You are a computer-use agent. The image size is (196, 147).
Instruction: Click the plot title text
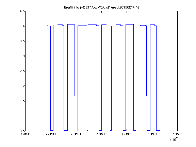pyautogui.click(x=102, y=7)
